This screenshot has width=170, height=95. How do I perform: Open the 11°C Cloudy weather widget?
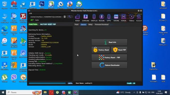coord(123,92)
